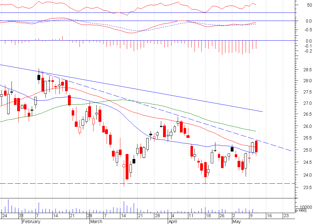Click the April month label

click(x=173, y=222)
